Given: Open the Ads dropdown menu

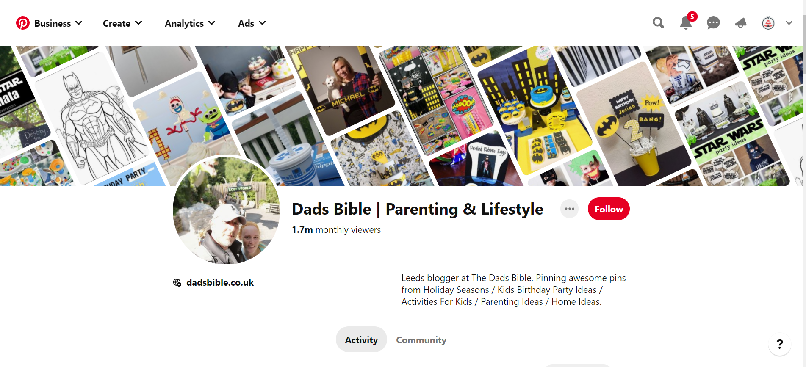Looking at the screenshot, I should click(252, 23).
